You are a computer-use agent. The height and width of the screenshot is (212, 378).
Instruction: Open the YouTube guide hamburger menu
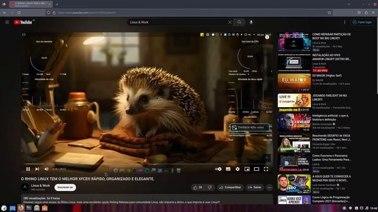7,22
